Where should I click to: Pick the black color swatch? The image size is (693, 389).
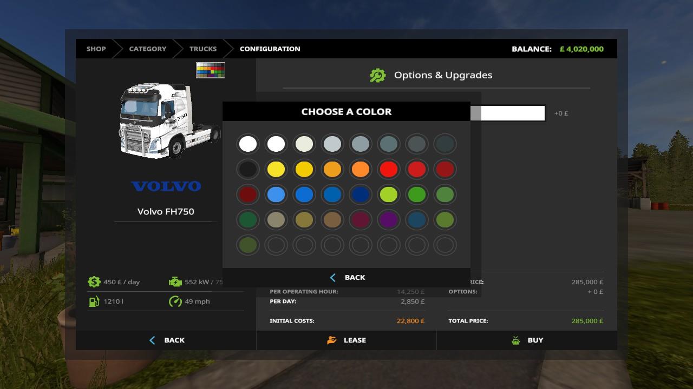pyautogui.click(x=248, y=169)
